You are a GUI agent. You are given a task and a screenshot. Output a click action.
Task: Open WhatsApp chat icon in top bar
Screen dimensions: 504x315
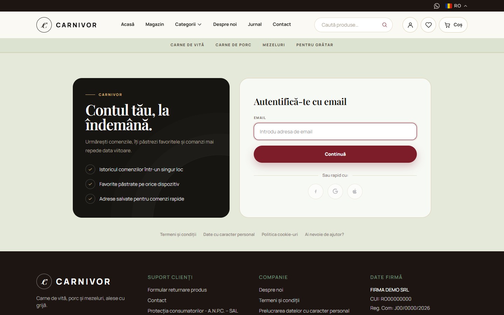point(436,6)
